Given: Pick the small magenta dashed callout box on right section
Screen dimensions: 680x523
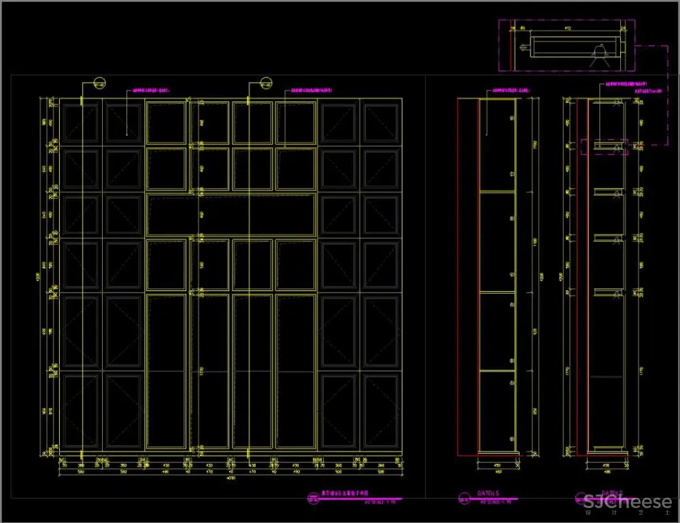Looking at the screenshot, I should [604, 147].
